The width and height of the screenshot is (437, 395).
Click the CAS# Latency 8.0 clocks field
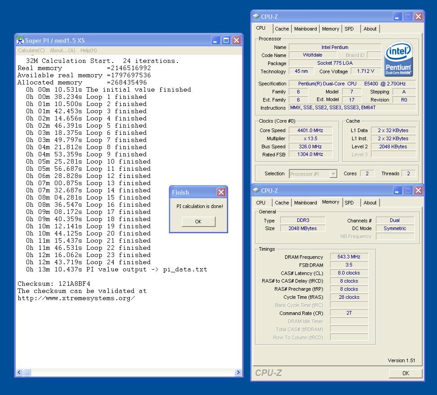349,273
